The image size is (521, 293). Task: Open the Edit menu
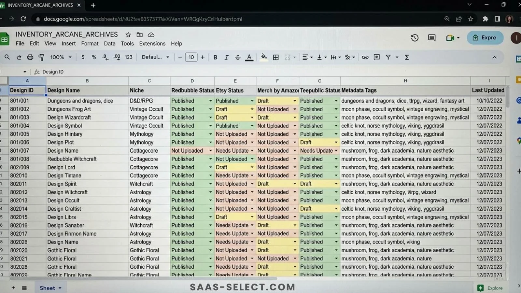coord(34,44)
